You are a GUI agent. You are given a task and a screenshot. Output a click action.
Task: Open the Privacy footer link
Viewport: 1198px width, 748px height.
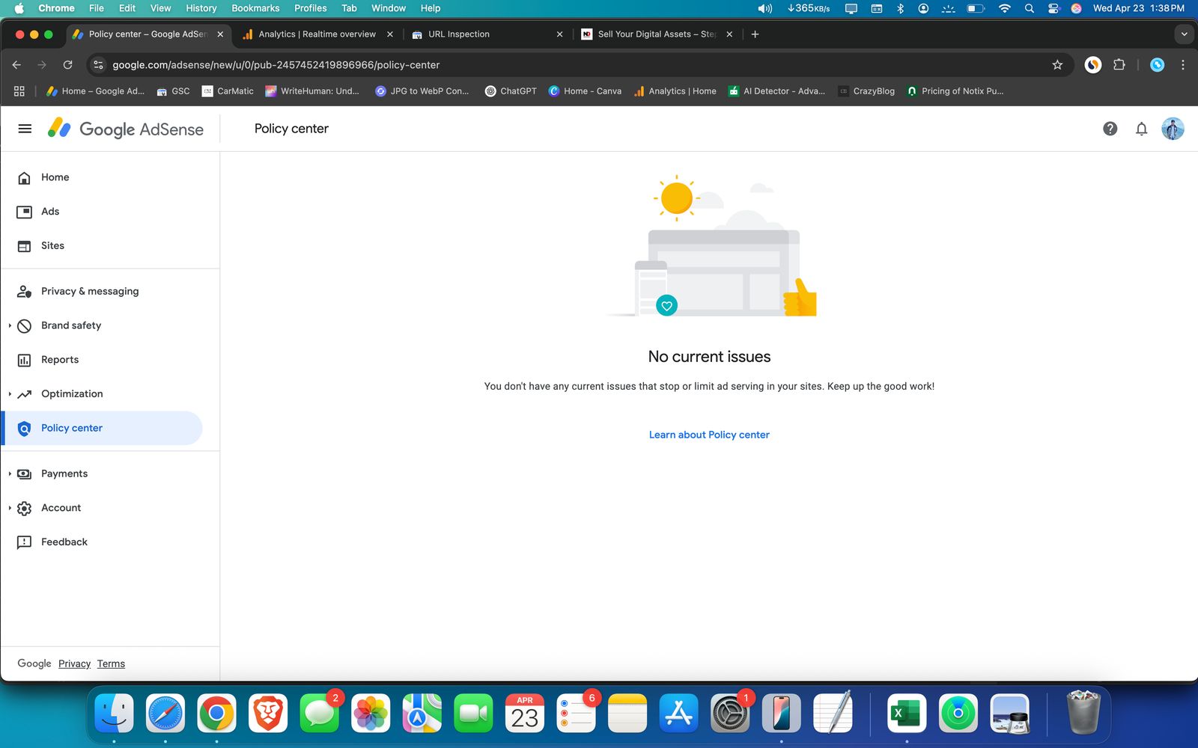pyautogui.click(x=74, y=663)
